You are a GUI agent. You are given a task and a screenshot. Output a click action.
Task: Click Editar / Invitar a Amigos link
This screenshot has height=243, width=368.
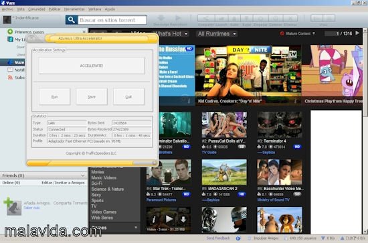(63, 183)
